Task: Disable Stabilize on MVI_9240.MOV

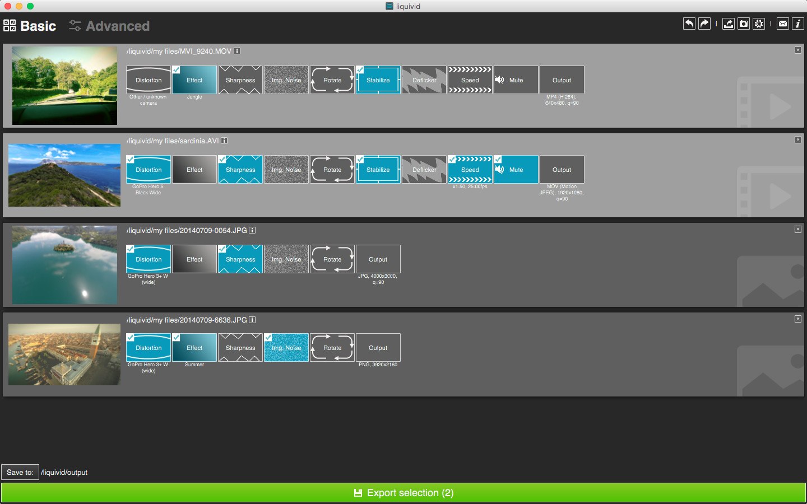Action: pyautogui.click(x=378, y=80)
